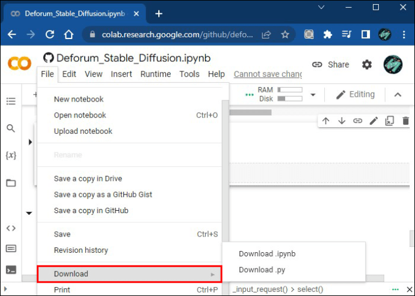Open Colab settings gear icon

[367, 64]
